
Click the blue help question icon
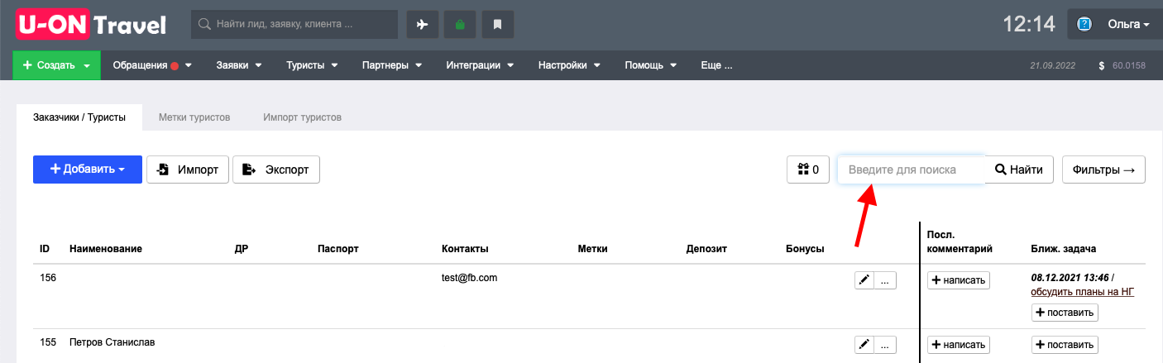point(1084,24)
